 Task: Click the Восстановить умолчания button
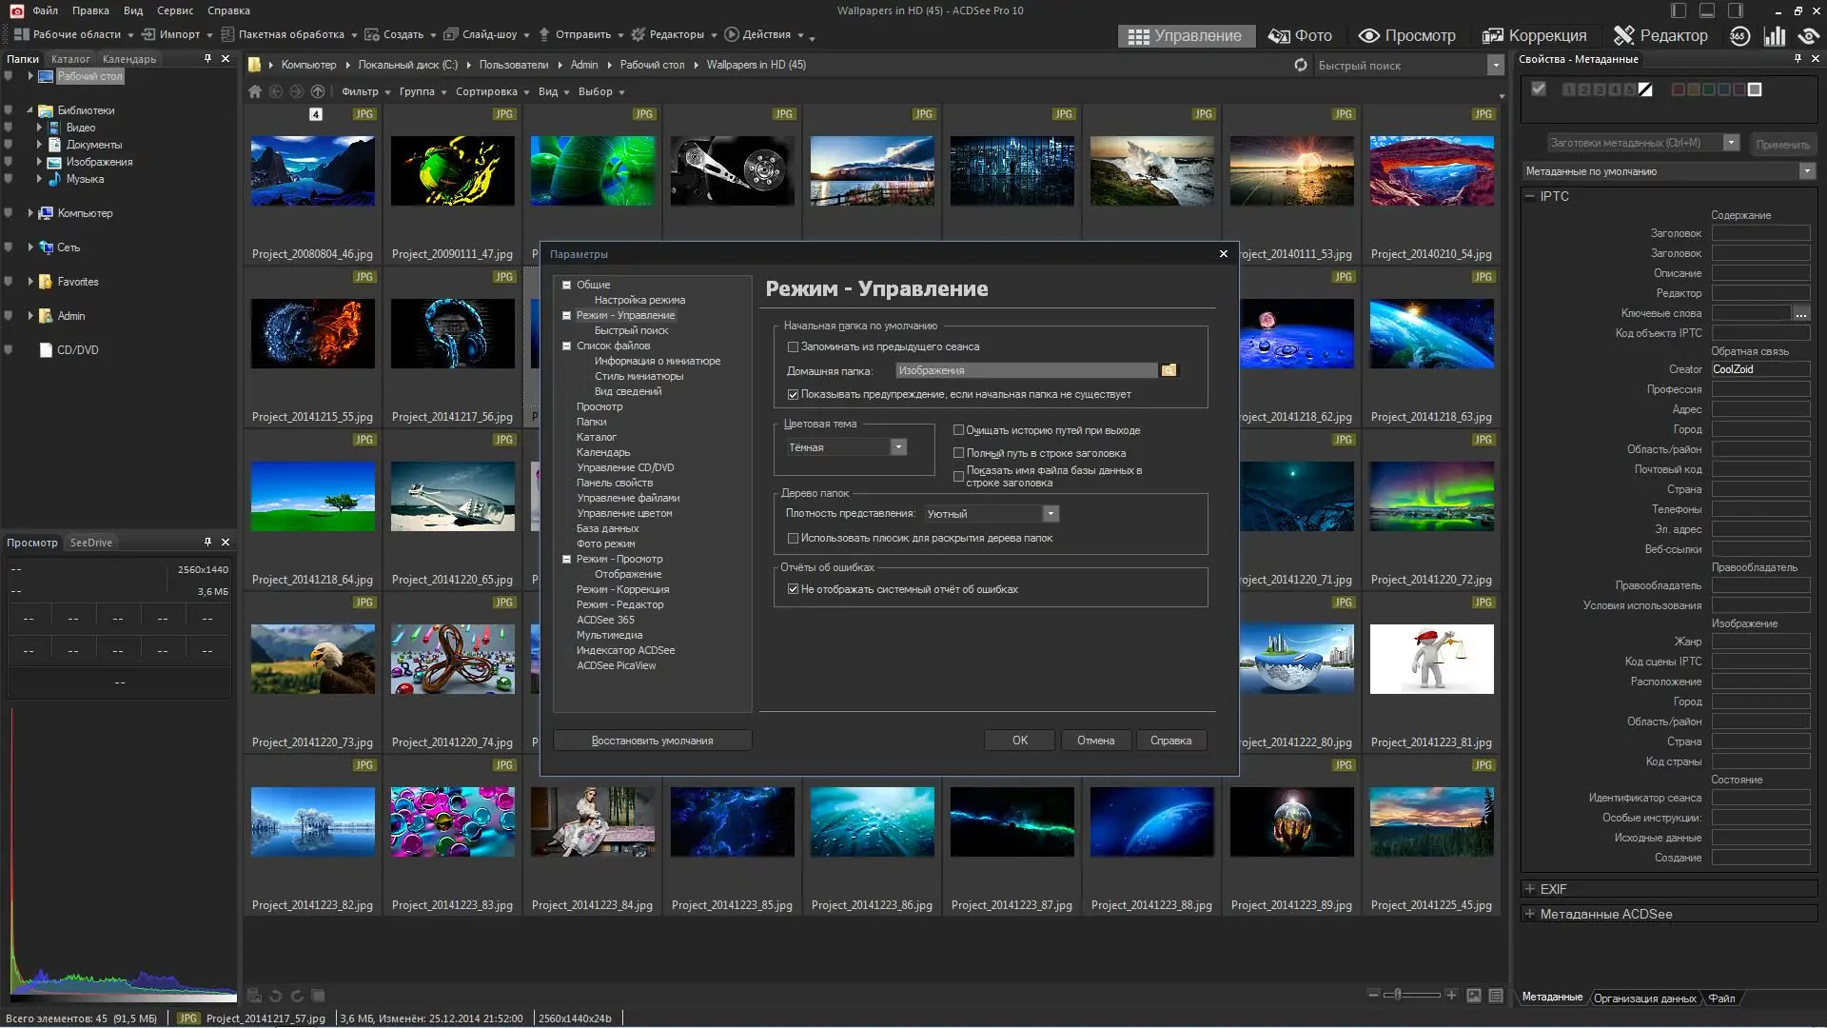tap(652, 741)
